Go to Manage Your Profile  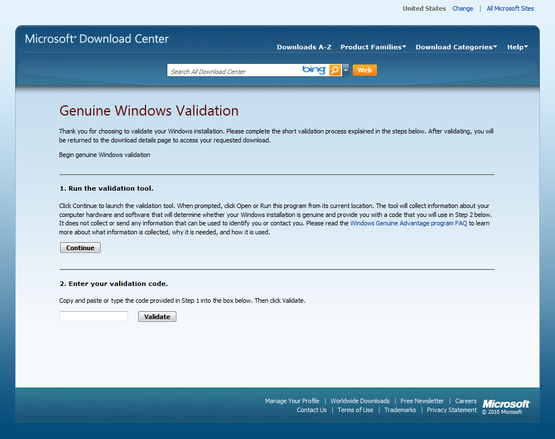click(x=292, y=401)
